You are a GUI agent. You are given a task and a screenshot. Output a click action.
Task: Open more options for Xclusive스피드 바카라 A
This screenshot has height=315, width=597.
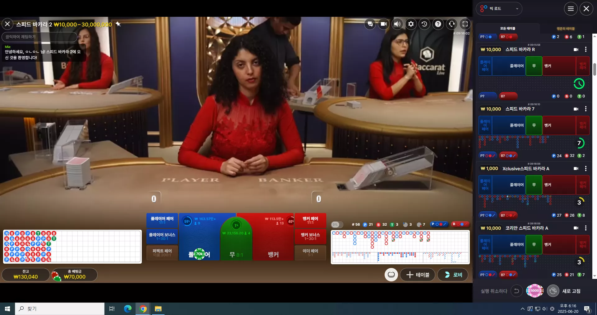pos(586,168)
